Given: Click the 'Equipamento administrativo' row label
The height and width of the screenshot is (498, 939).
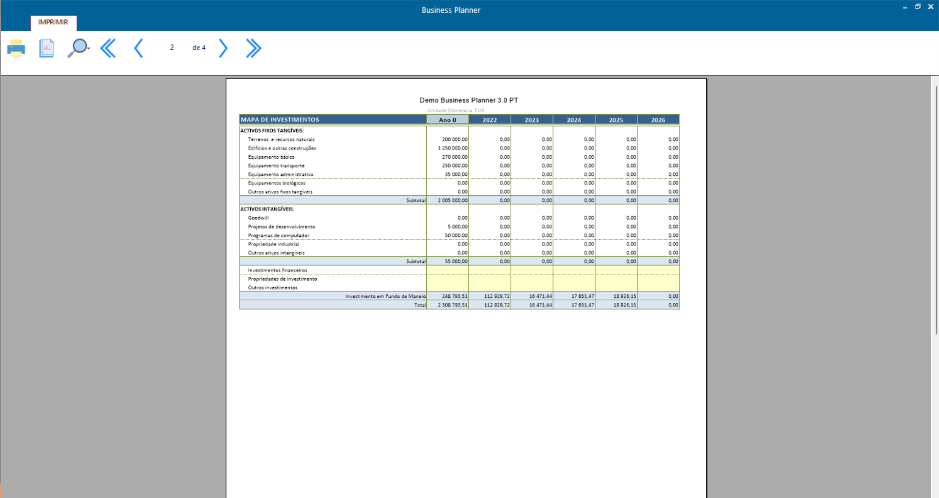Looking at the screenshot, I should (x=281, y=174).
